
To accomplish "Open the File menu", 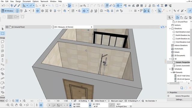I will tap(2, 1).
